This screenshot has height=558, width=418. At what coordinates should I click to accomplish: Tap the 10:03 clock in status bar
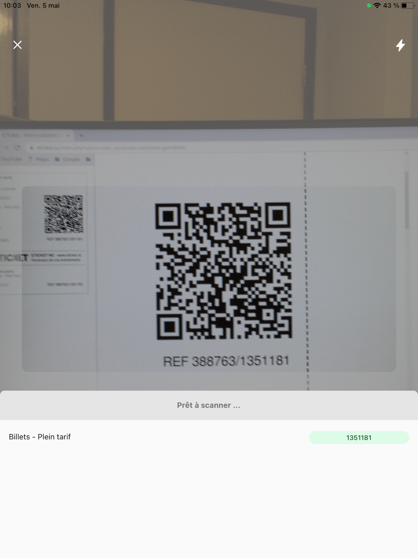pos(12,5)
